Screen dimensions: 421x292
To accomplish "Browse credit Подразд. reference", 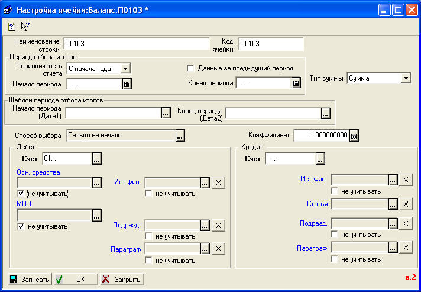I will pos(393,223).
